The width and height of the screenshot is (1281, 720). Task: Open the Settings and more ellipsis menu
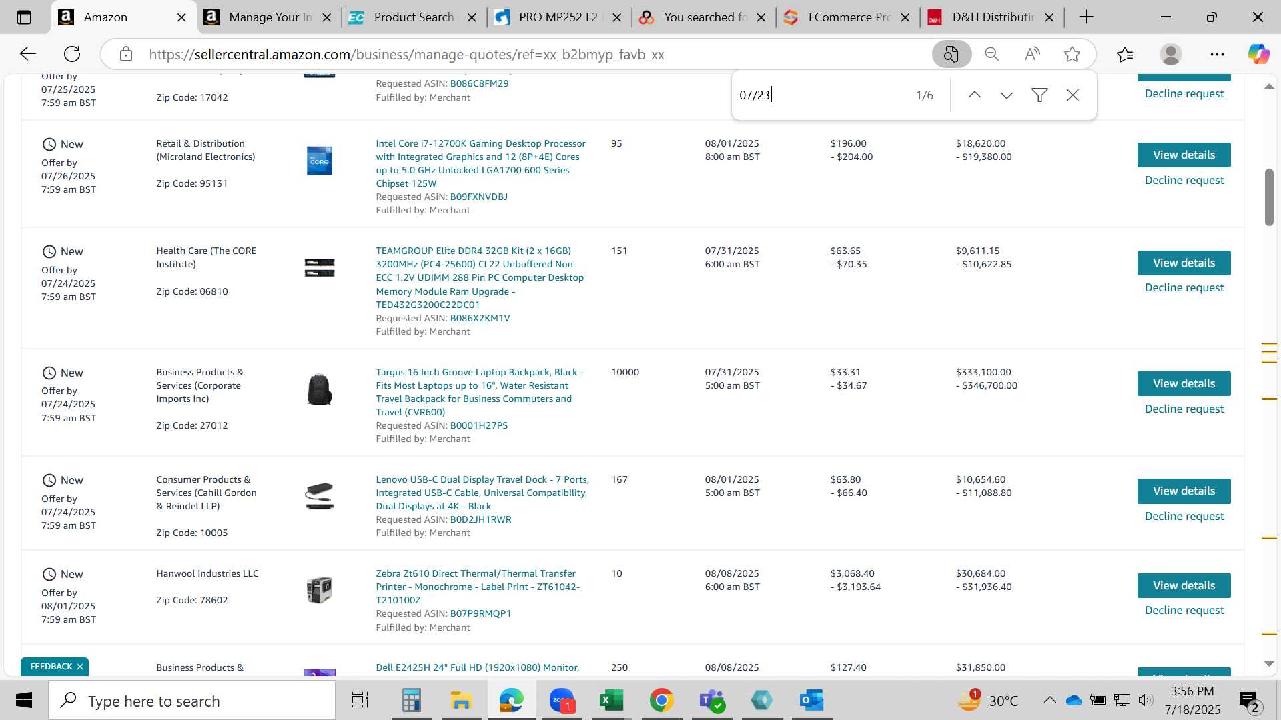click(1217, 54)
